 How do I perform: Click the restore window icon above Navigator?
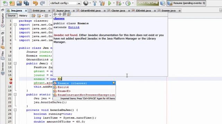pos(2,10)
